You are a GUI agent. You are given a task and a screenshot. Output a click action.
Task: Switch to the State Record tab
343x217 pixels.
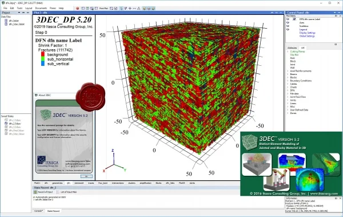click(x=53, y=211)
